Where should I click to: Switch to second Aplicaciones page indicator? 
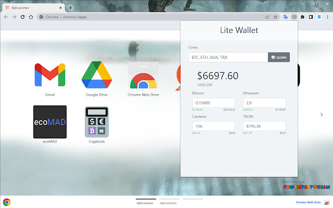169,202
